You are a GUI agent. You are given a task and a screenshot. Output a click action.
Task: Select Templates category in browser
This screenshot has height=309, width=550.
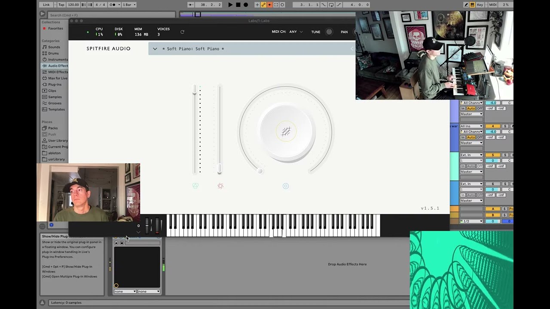(x=56, y=109)
